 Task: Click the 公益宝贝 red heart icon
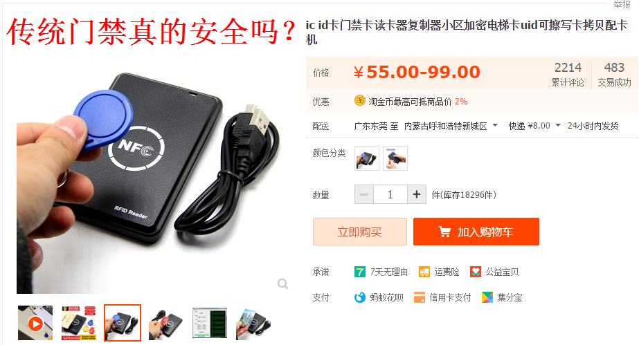click(476, 272)
